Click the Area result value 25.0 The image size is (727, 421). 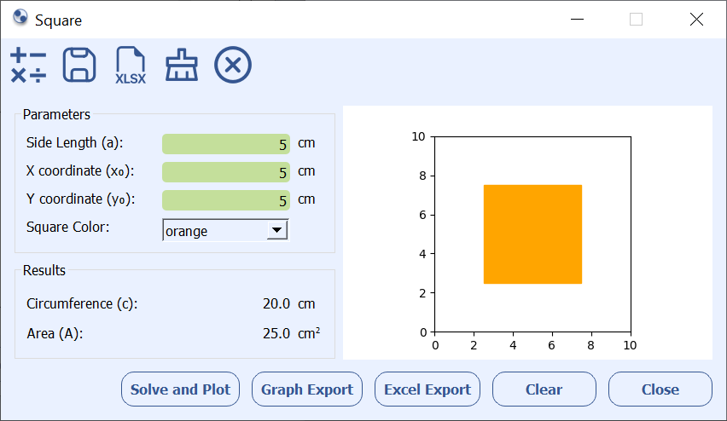click(x=276, y=333)
